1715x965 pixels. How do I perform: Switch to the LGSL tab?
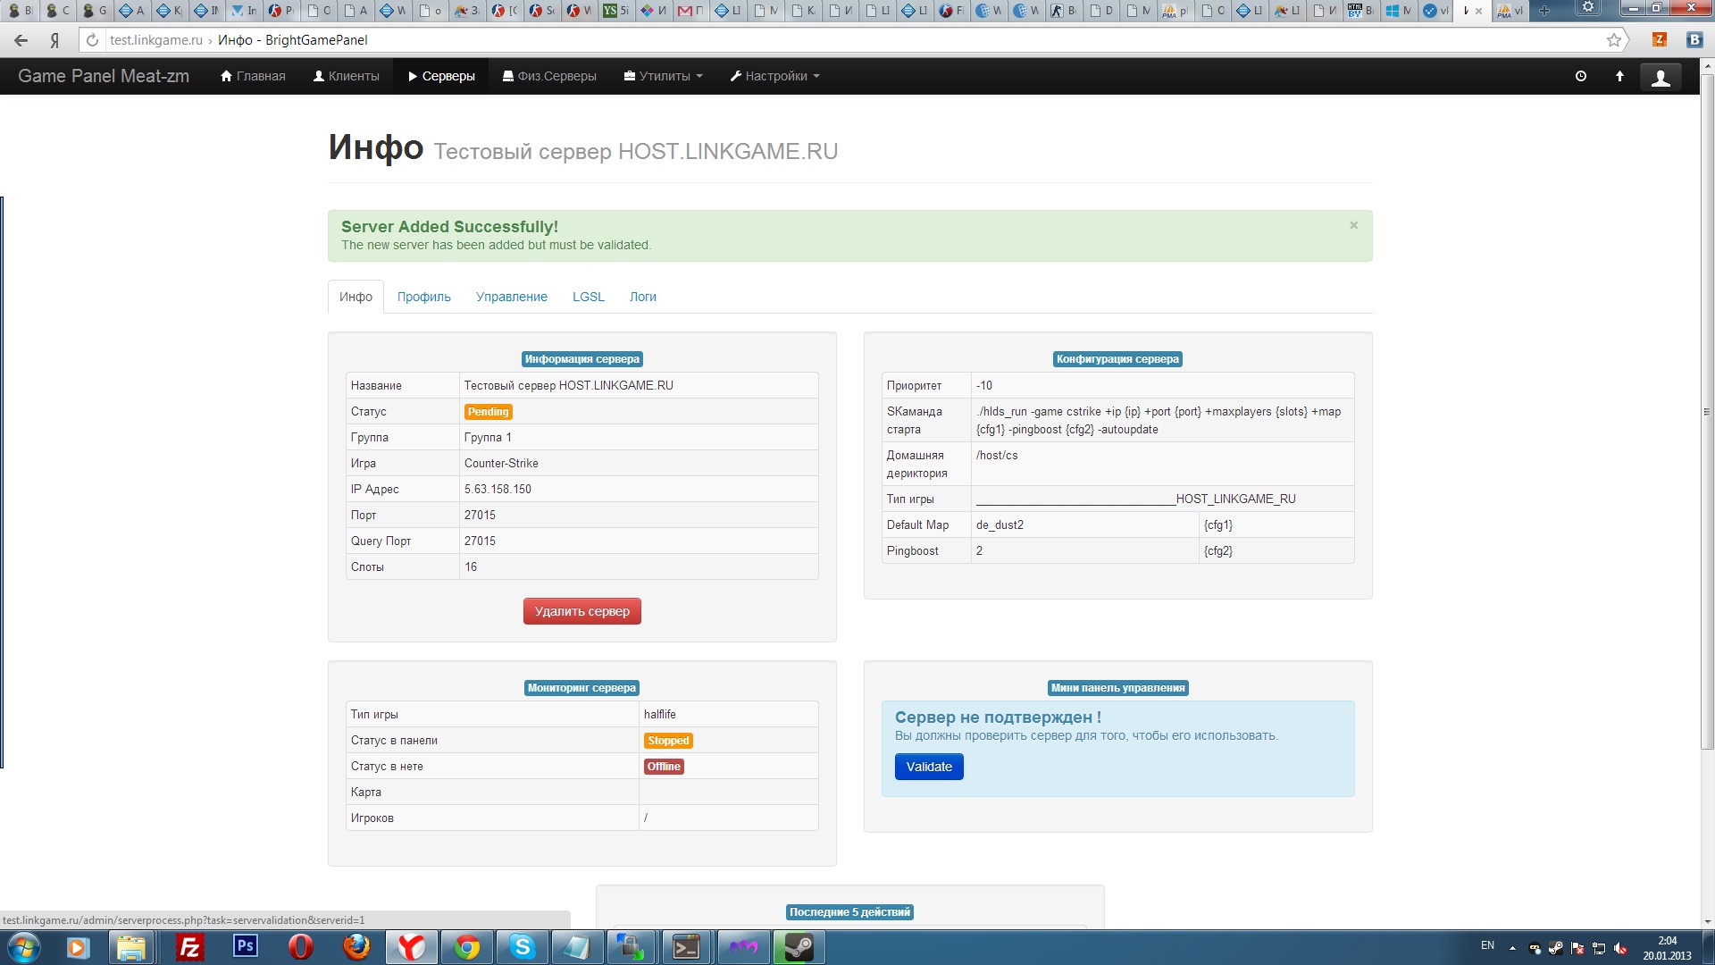[x=589, y=297]
